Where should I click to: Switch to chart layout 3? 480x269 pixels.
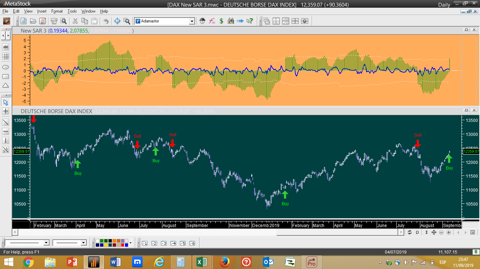coord(164,243)
